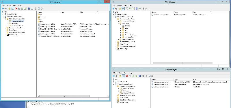Click red Delete icon in left DNS Manager window
231x108 pixels.
(x=16, y=9)
